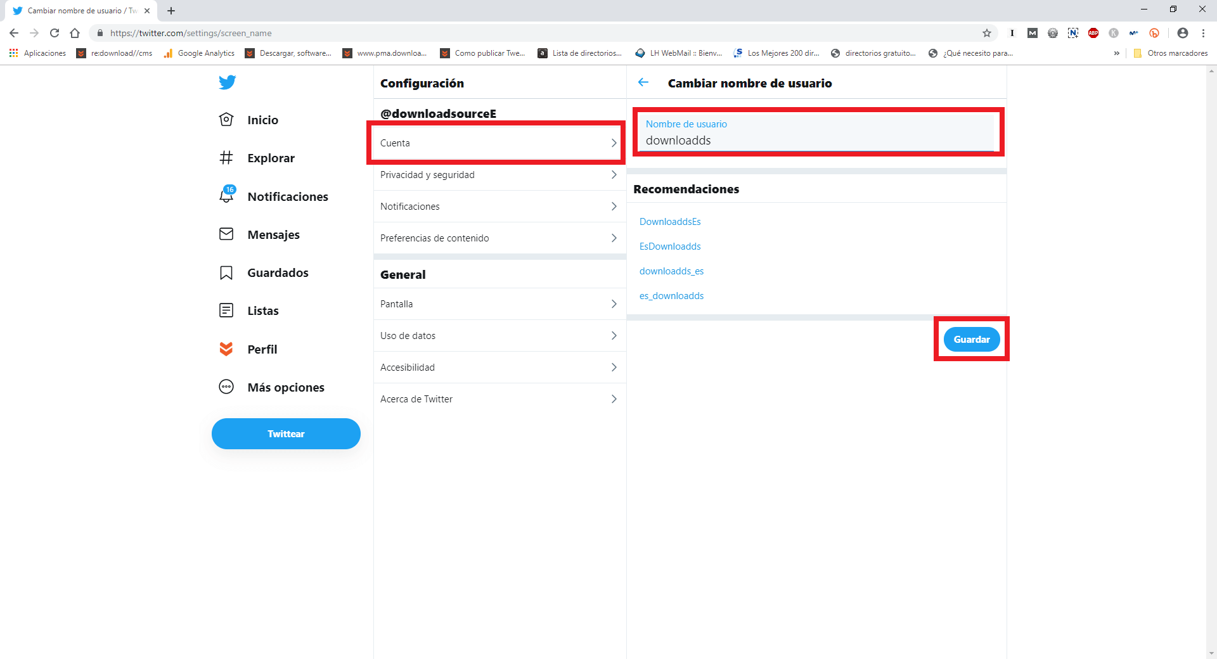The height and width of the screenshot is (659, 1217).
Task: Click the Notificaciones settings row
Action: (x=499, y=207)
